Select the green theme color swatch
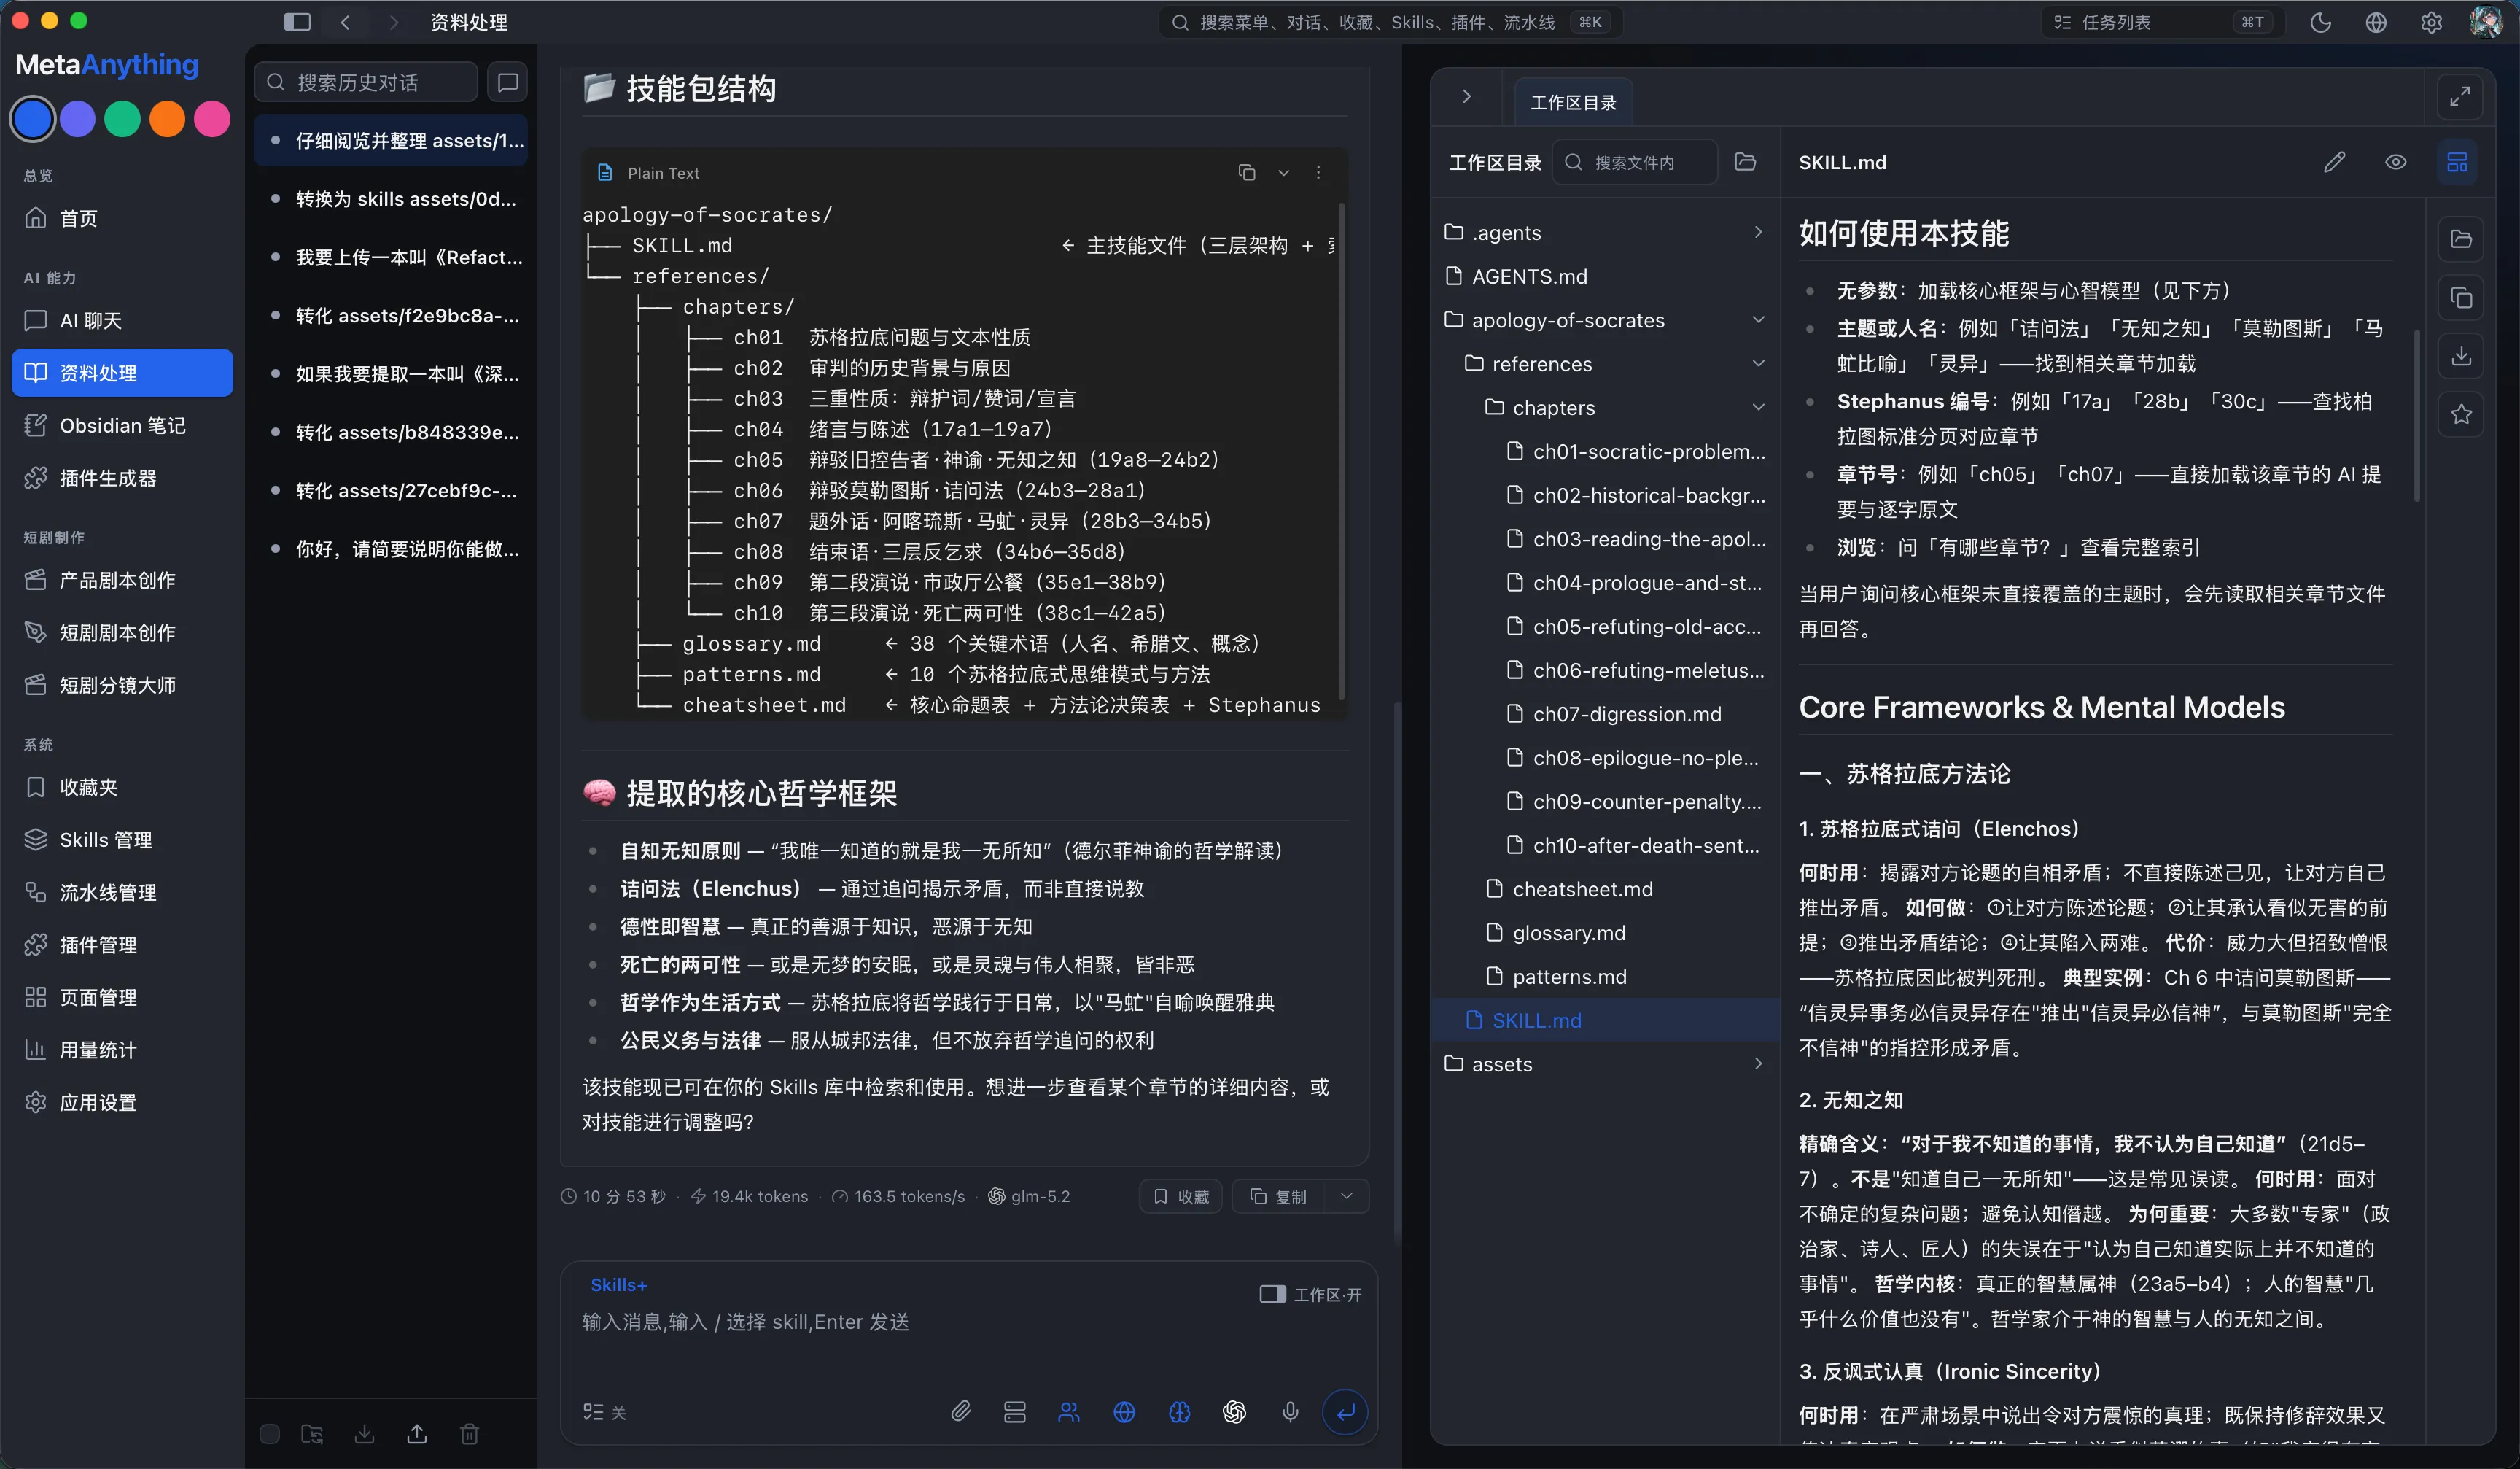Screen dimensions: 2520x1469 pos(122,119)
